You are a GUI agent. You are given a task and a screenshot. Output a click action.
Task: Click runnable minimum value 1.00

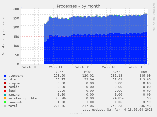pyautogui.click(x=90, y=102)
